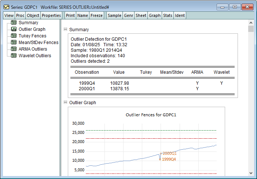Click the Genr button
This screenshot has height=179, width=257.
tap(128, 15)
